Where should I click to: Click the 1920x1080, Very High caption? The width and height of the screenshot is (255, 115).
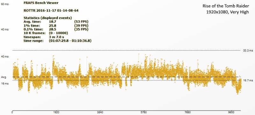(x=228, y=12)
